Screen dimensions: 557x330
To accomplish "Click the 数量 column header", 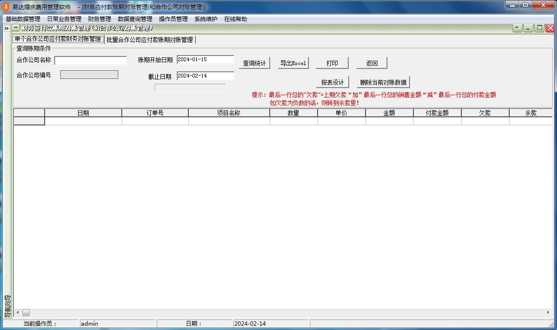I will 294,113.
